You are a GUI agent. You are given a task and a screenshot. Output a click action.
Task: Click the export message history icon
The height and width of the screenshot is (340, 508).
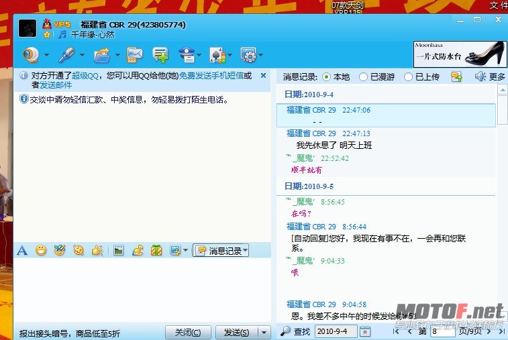456,76
